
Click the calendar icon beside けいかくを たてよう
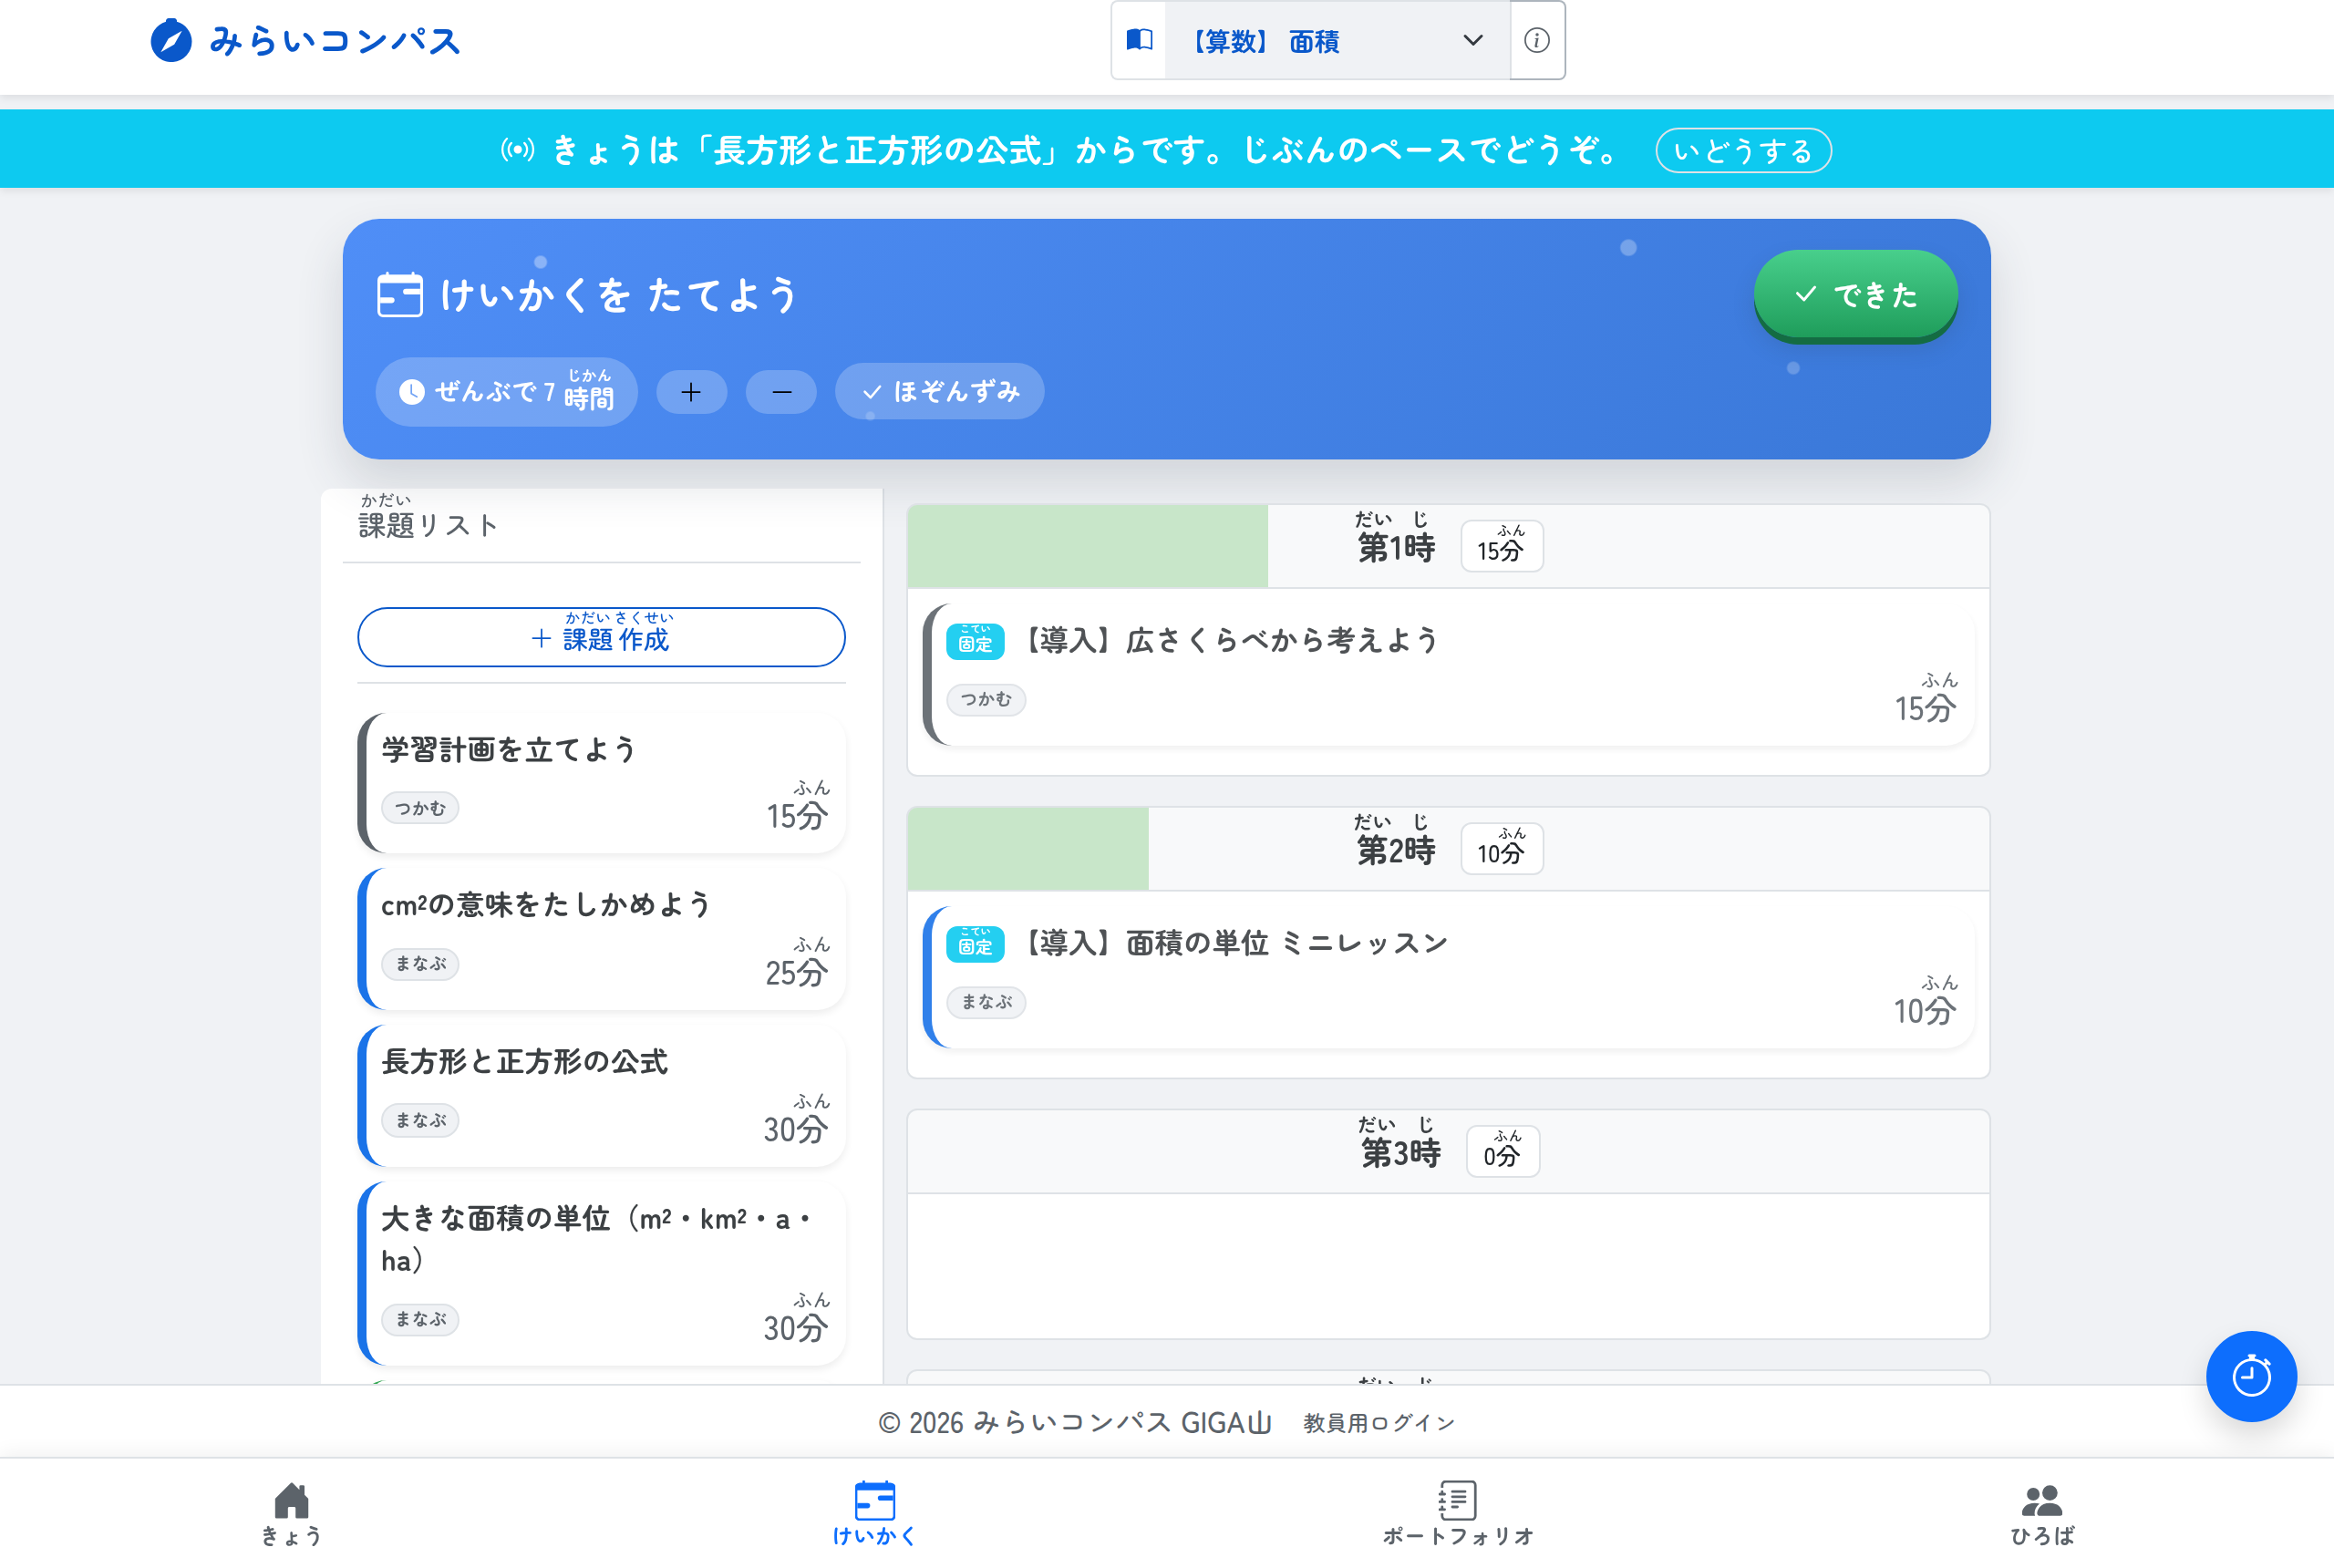(400, 295)
